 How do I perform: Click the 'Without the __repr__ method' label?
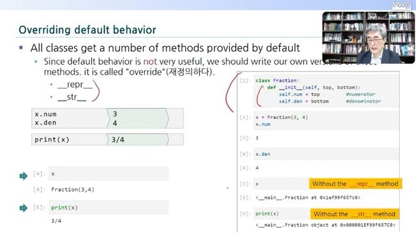(x=356, y=183)
